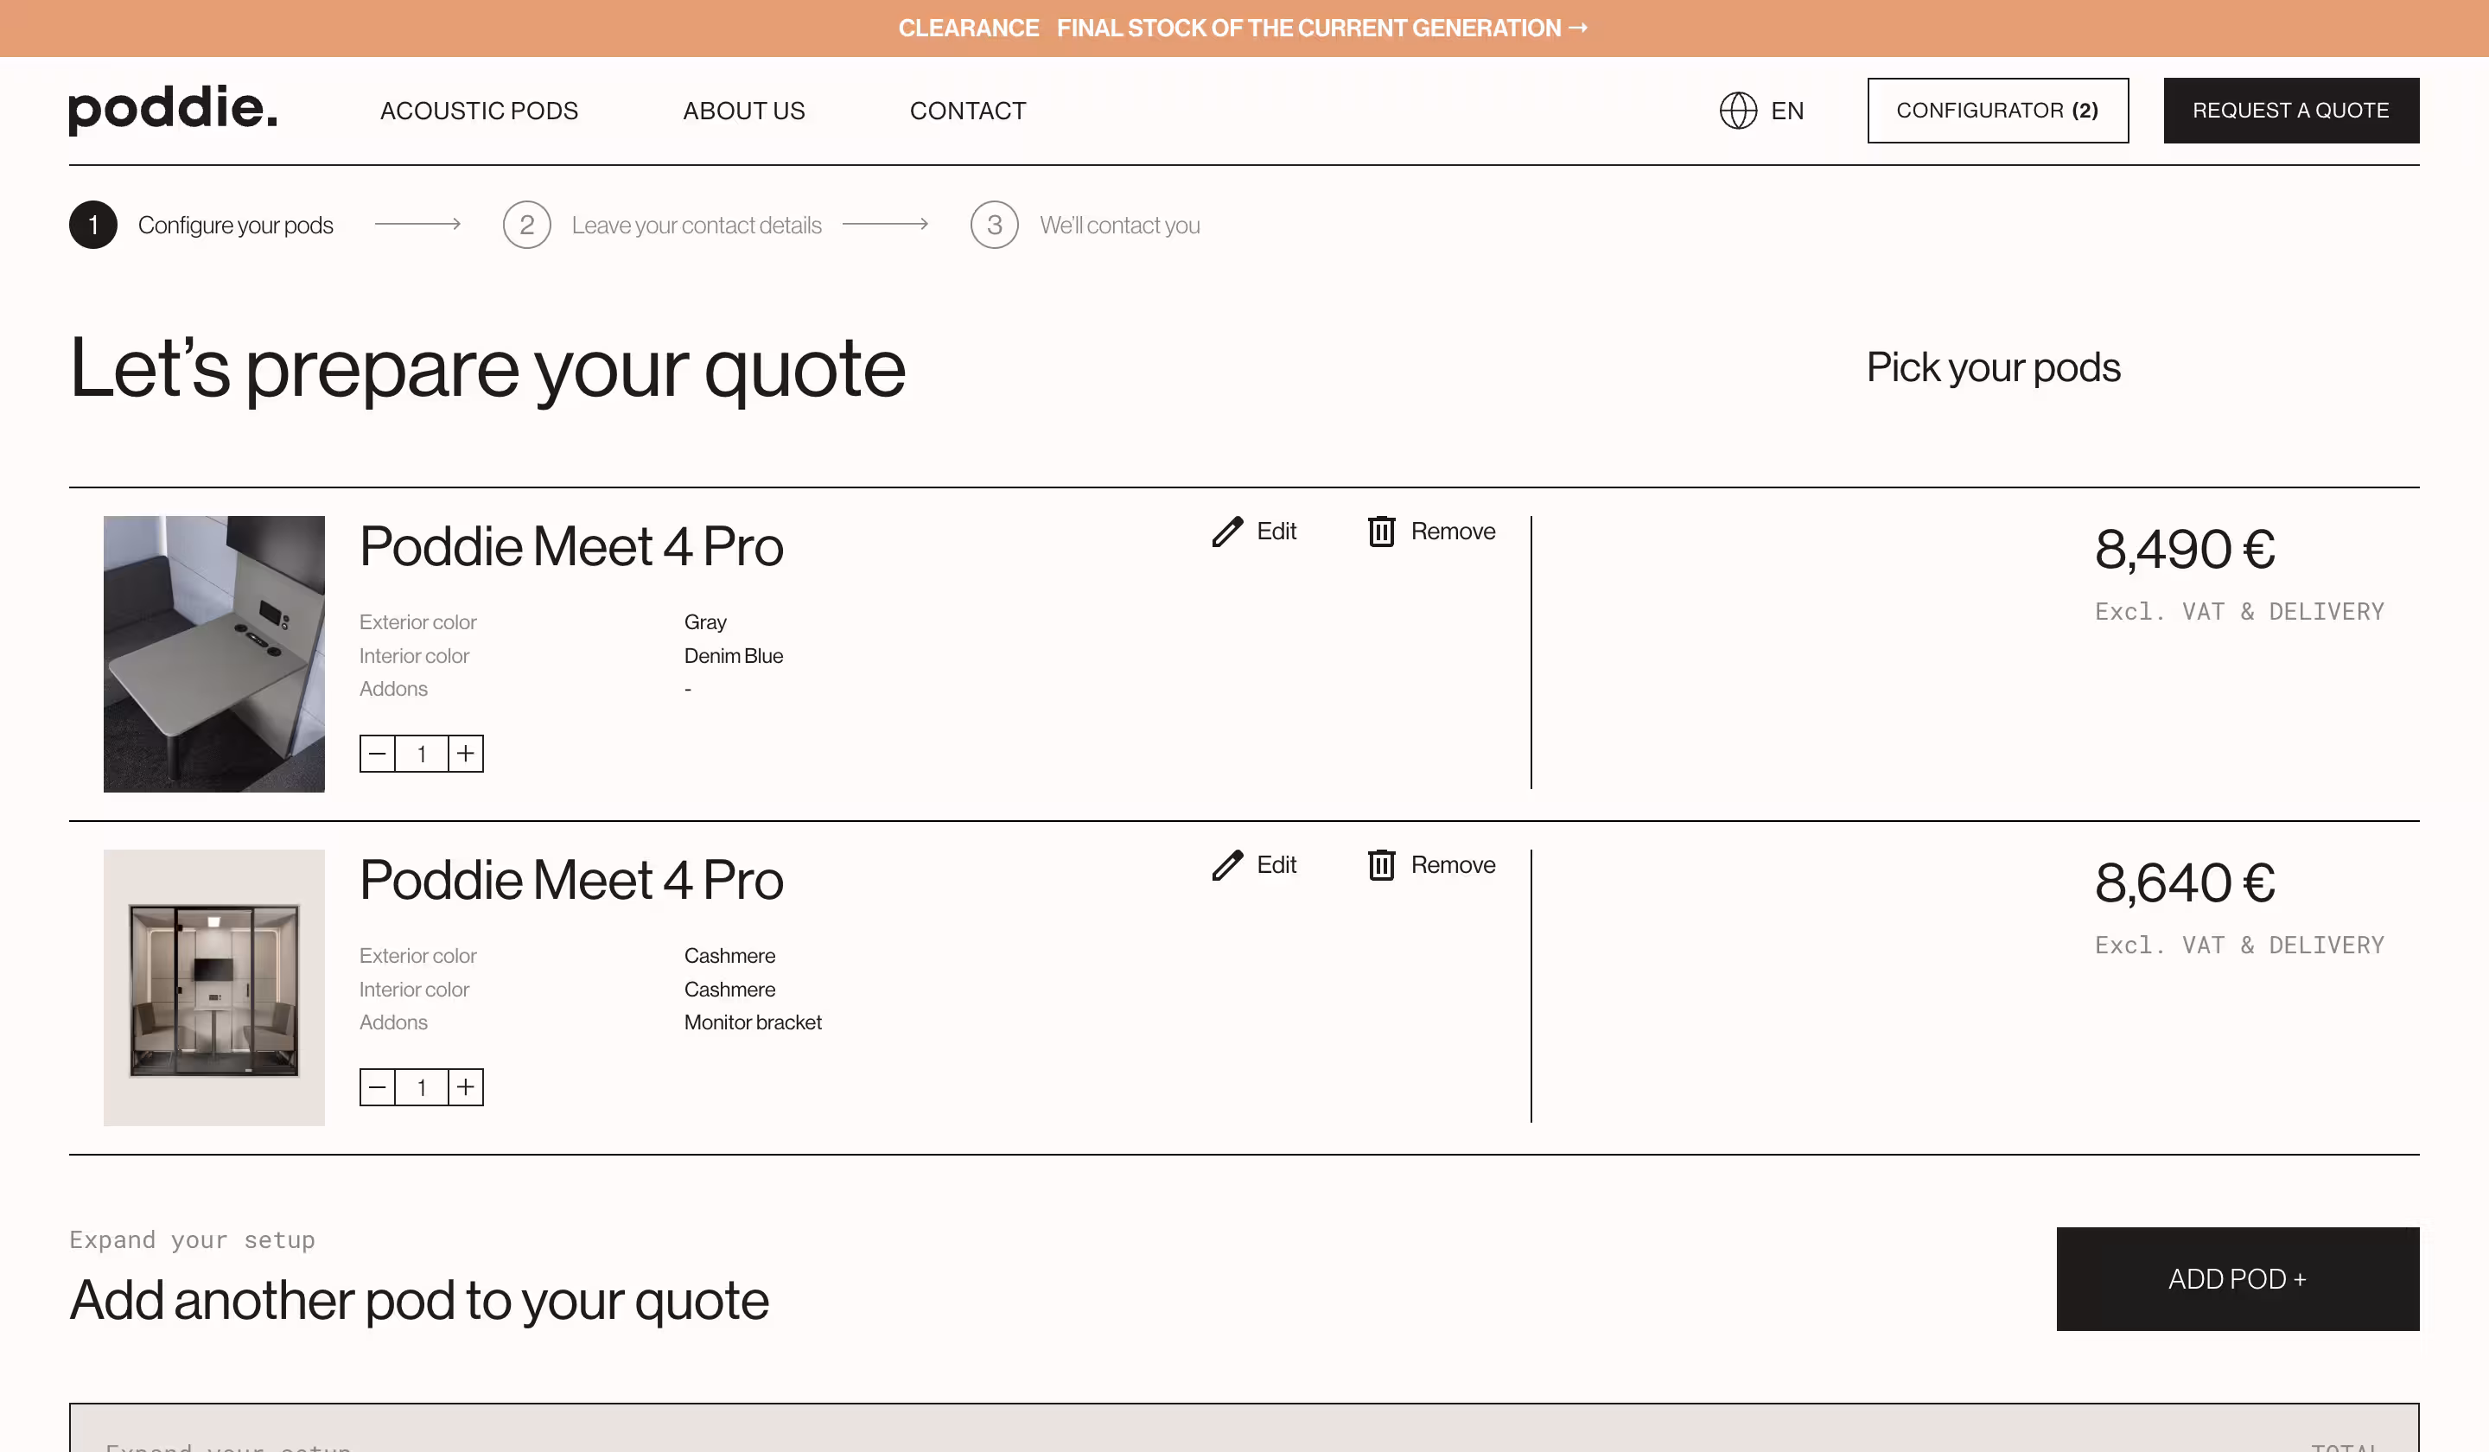Click Add another pod to your quote heading
This screenshot has height=1452, width=2489.
(419, 1300)
